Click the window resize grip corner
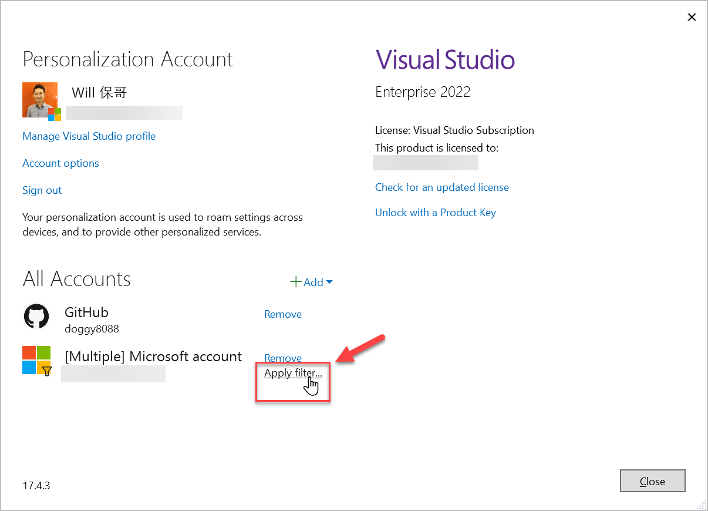 click(x=700, y=503)
